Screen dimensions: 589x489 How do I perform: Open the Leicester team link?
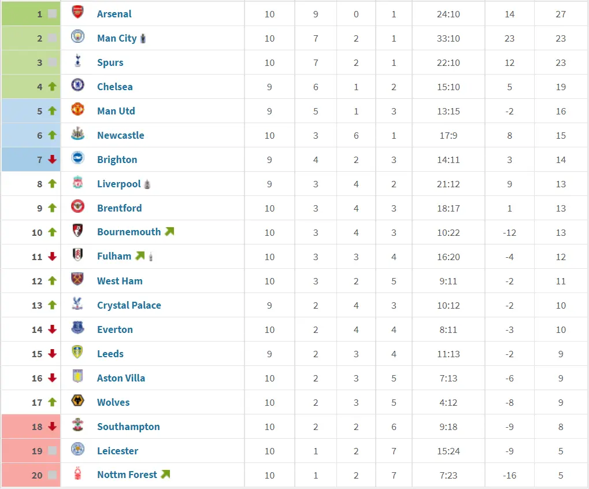[x=117, y=451]
